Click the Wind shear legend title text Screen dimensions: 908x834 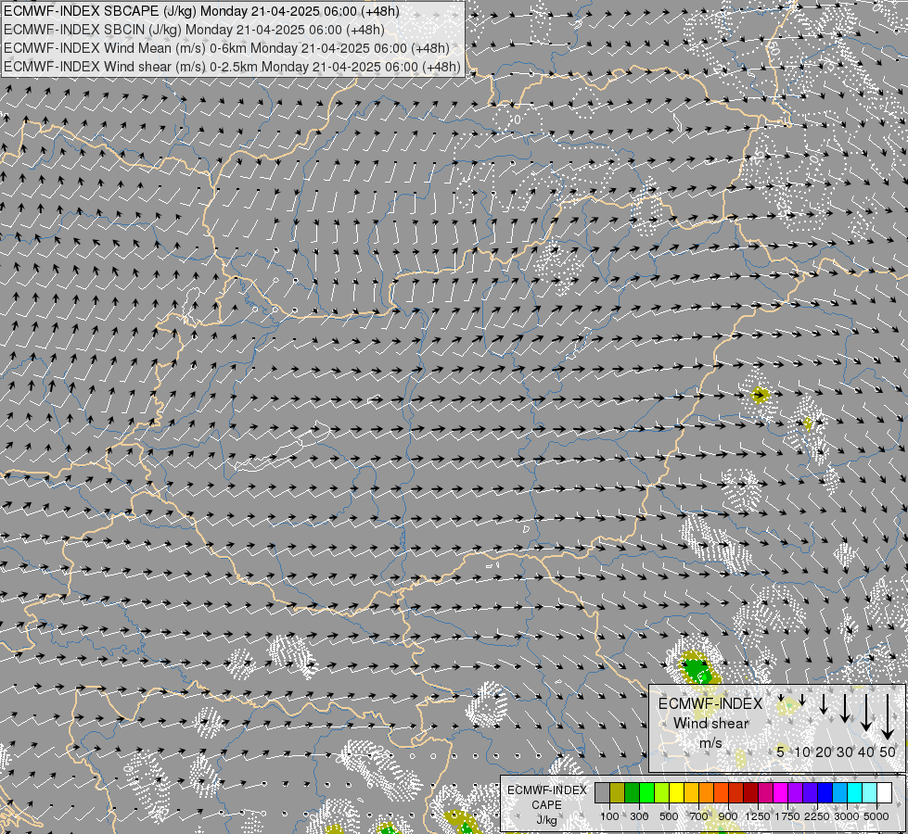tap(710, 723)
